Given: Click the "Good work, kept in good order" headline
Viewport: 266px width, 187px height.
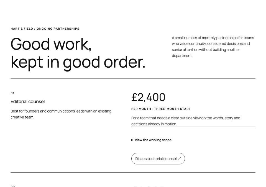Looking at the screenshot, I should pyautogui.click(x=78, y=53).
